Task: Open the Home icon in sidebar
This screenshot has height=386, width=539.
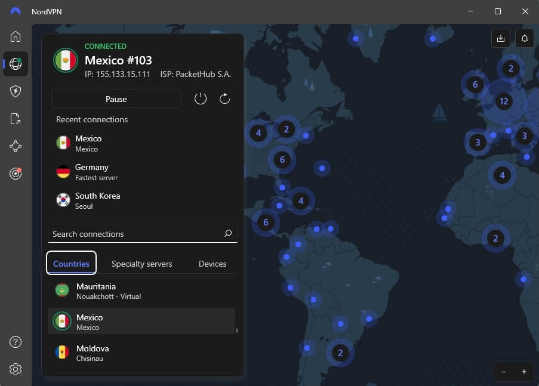Action: pyautogui.click(x=16, y=36)
